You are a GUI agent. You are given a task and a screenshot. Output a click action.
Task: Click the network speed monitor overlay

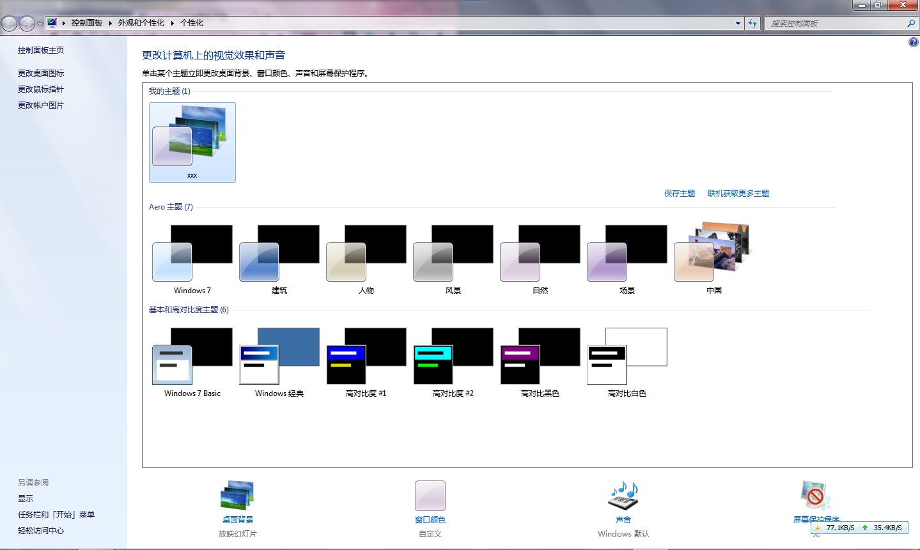(x=859, y=528)
